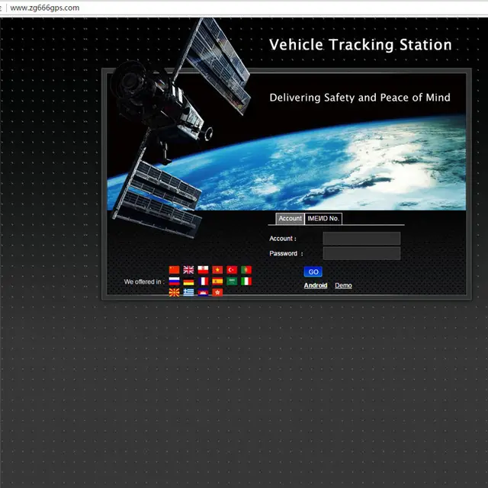Image resolution: width=488 pixels, height=488 pixels.
Task: Pick the Greek flag language
Action: (x=188, y=293)
